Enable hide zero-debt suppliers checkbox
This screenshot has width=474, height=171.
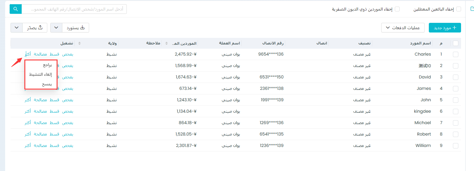point(397,9)
